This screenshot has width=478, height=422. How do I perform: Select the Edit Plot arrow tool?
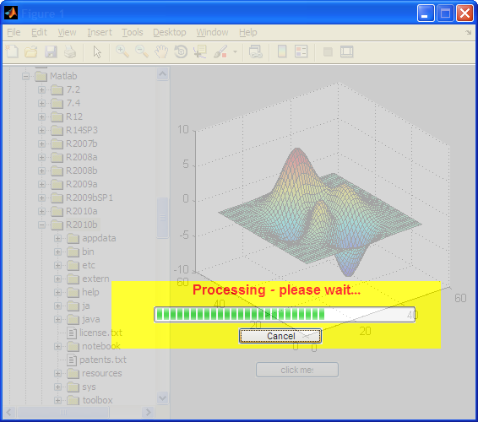pyautogui.click(x=97, y=51)
